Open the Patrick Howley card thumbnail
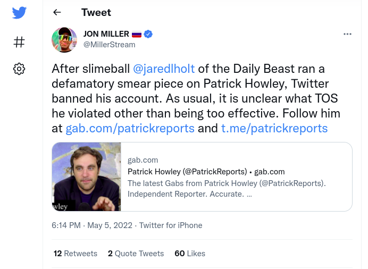Image resolution: width=368 pixels, height=269 pixels. (x=86, y=176)
